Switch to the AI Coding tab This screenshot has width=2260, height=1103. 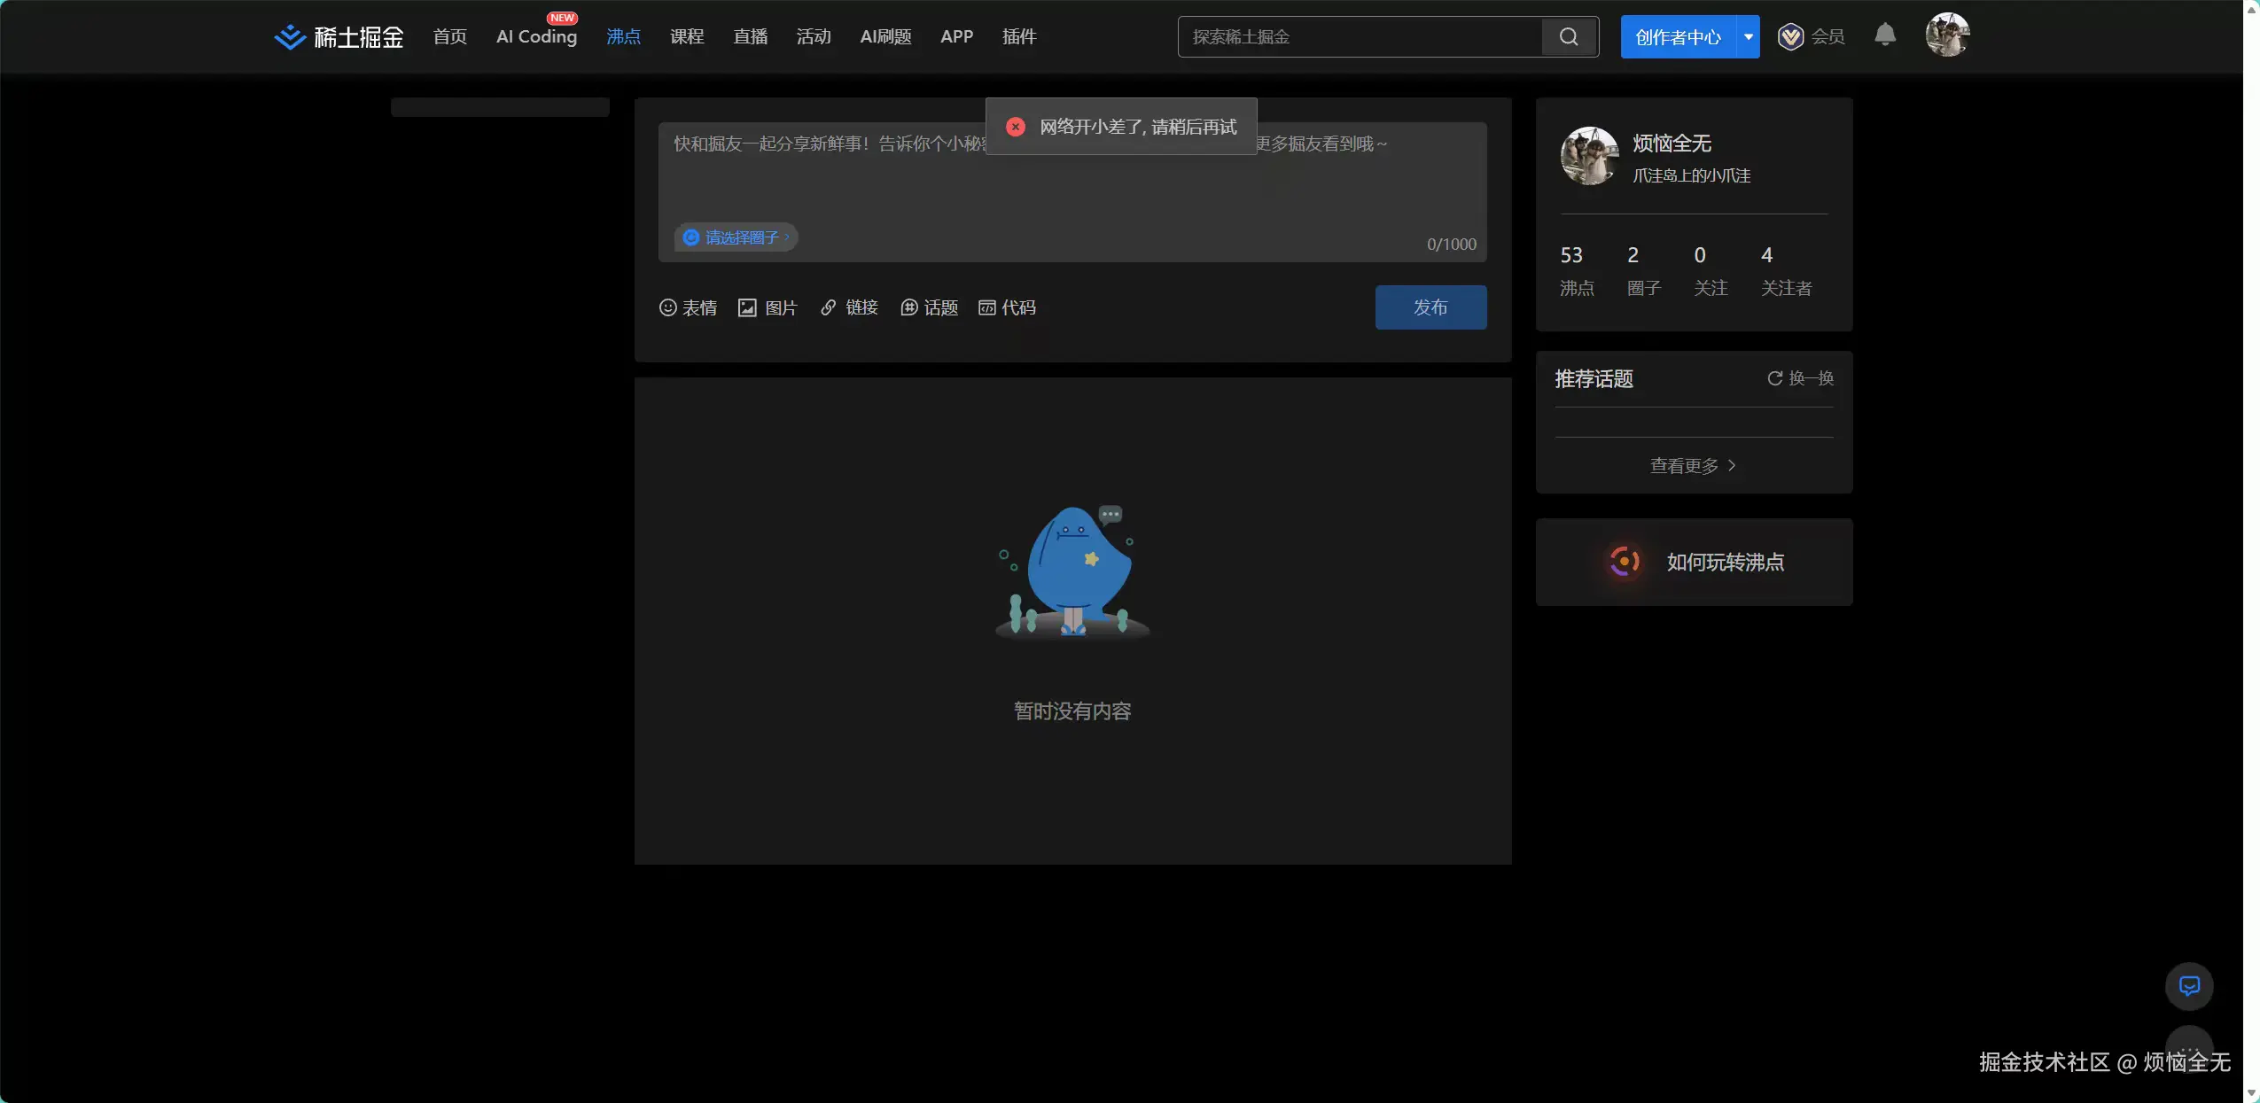coord(536,36)
